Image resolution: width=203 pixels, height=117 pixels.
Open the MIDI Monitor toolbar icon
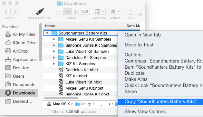tap(40, 11)
